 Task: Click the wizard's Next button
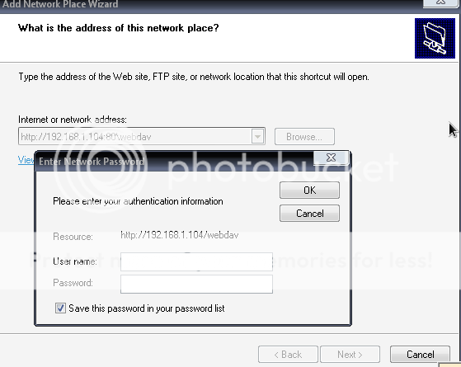350,355
